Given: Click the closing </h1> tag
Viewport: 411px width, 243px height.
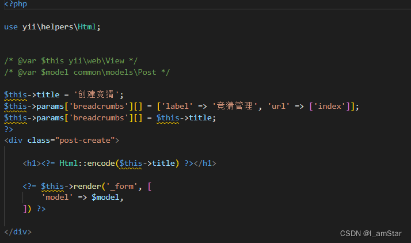Looking at the screenshot, I should [205, 164].
